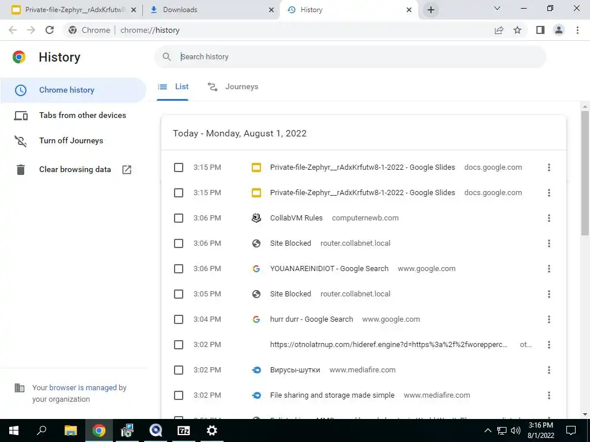This screenshot has width=590, height=442.
Task: Open more actions for YOUANAREINIDIOT search
Action: point(549,269)
